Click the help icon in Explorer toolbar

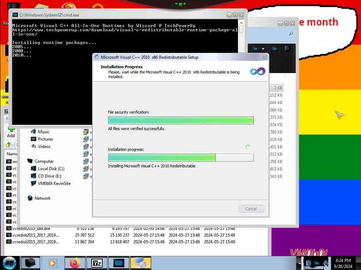pos(287,49)
